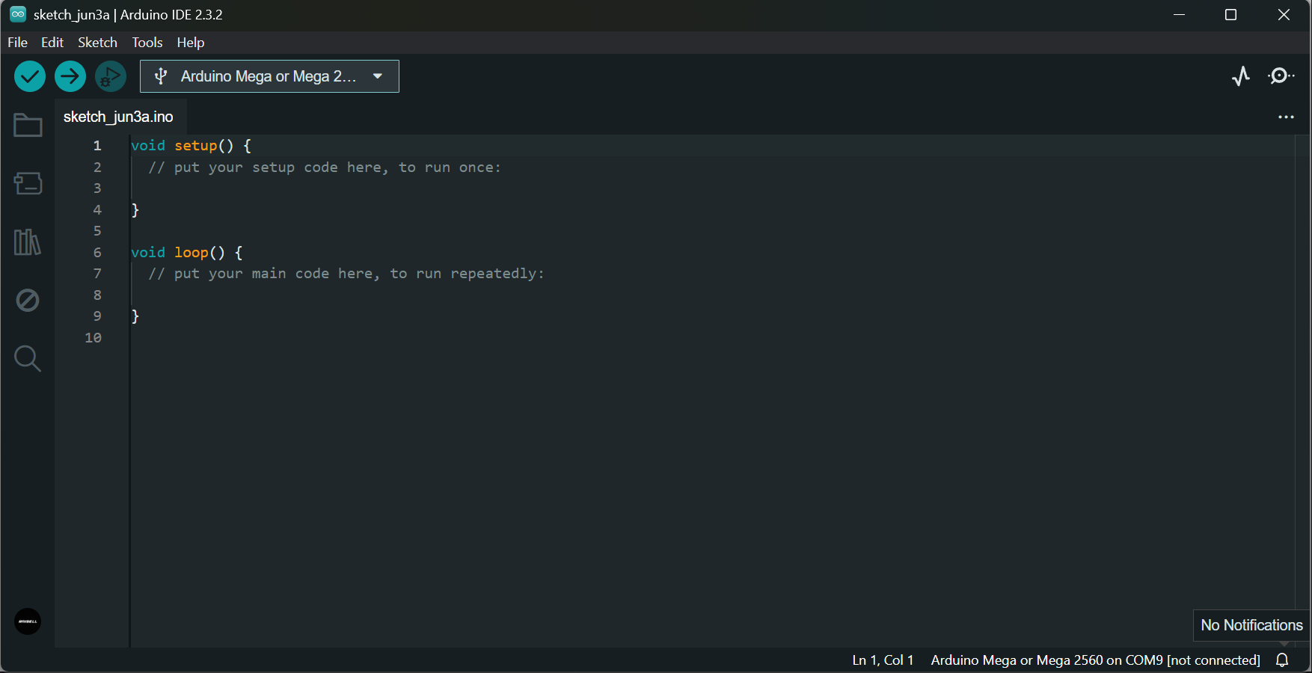
Task: Open the Help menu
Action: 191,43
